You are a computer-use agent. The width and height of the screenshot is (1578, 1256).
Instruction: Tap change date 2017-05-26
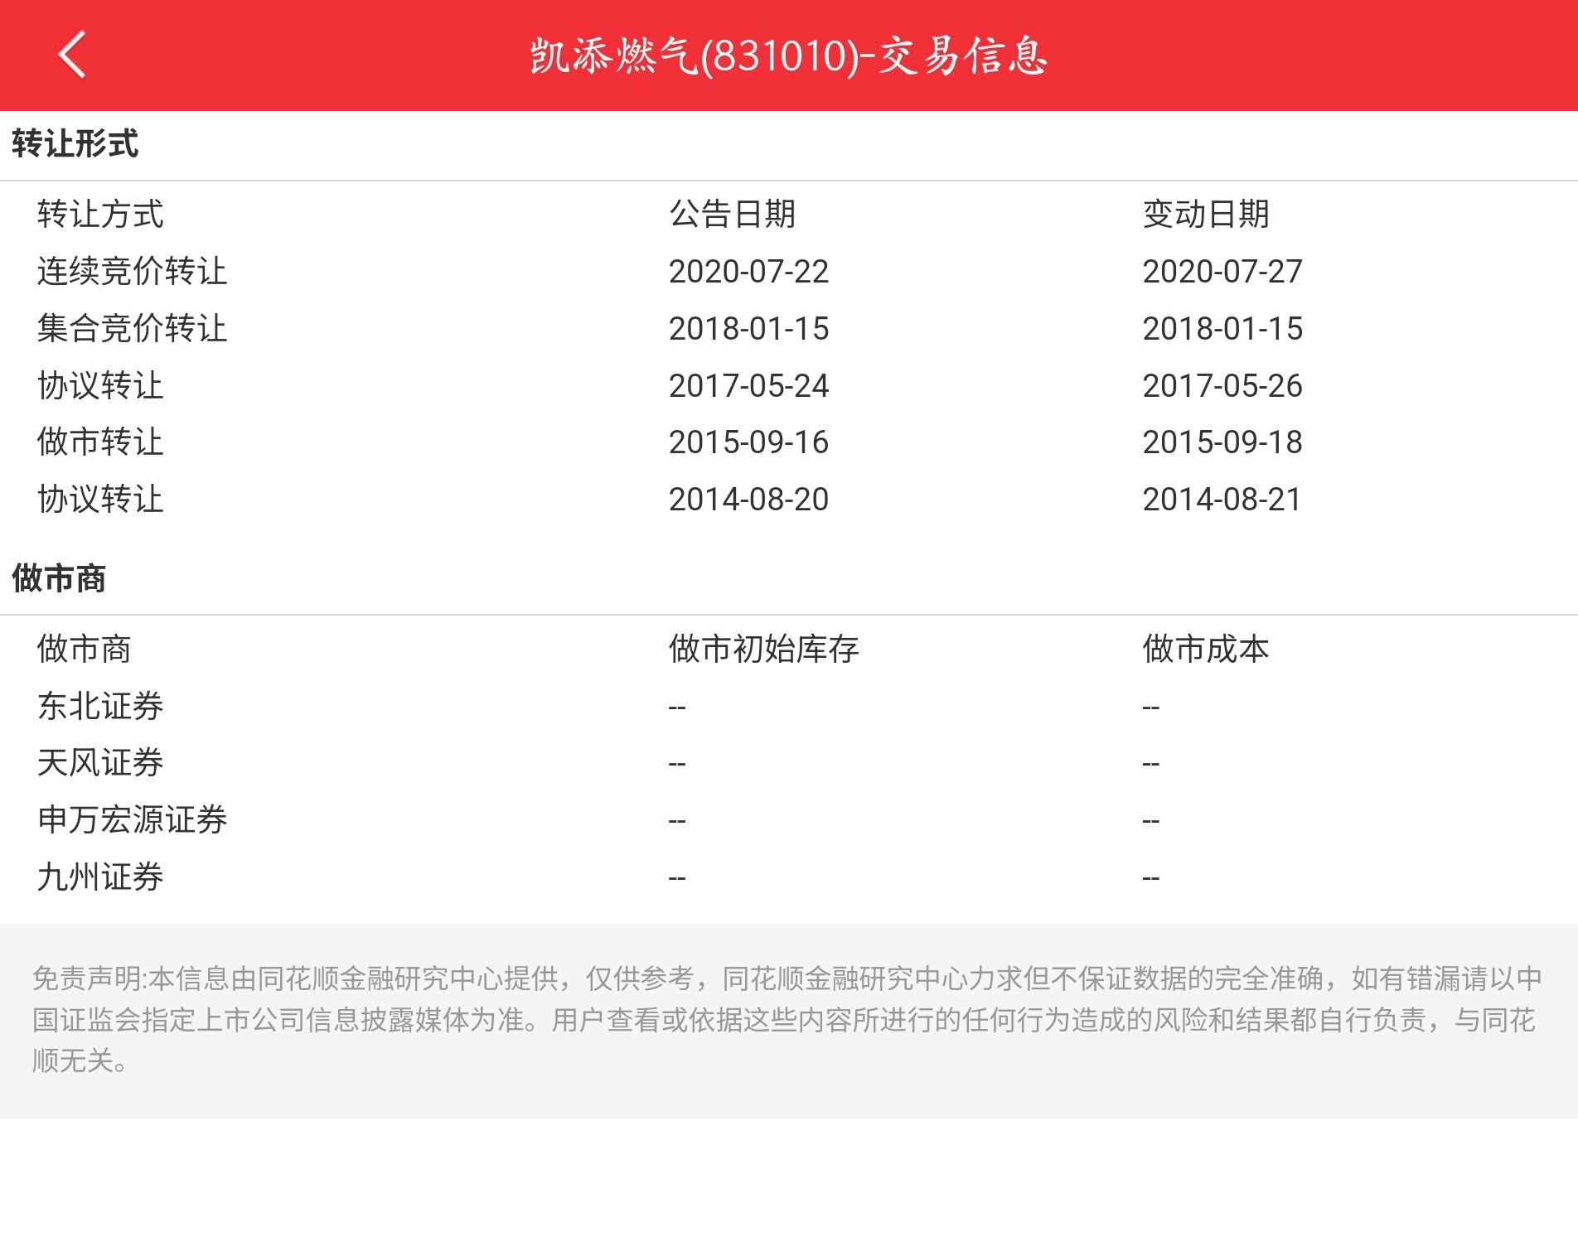click(x=1222, y=386)
